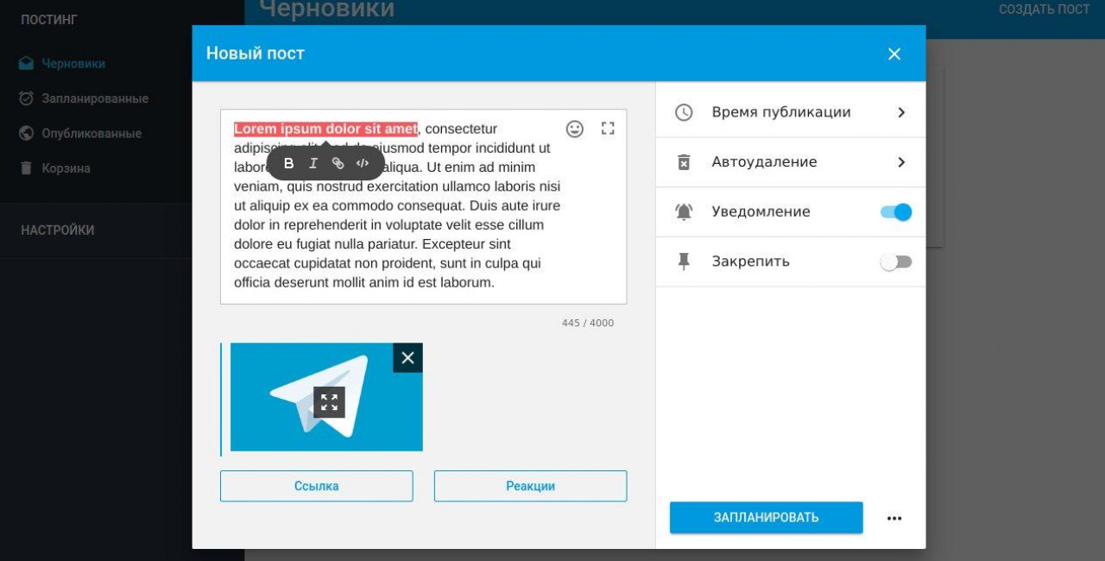Click the Черновики inbox icon in sidebar

(x=26, y=64)
